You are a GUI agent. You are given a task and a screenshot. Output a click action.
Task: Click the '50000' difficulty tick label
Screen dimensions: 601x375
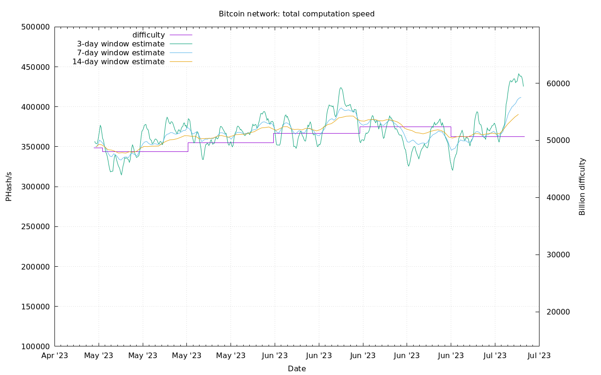558,141
